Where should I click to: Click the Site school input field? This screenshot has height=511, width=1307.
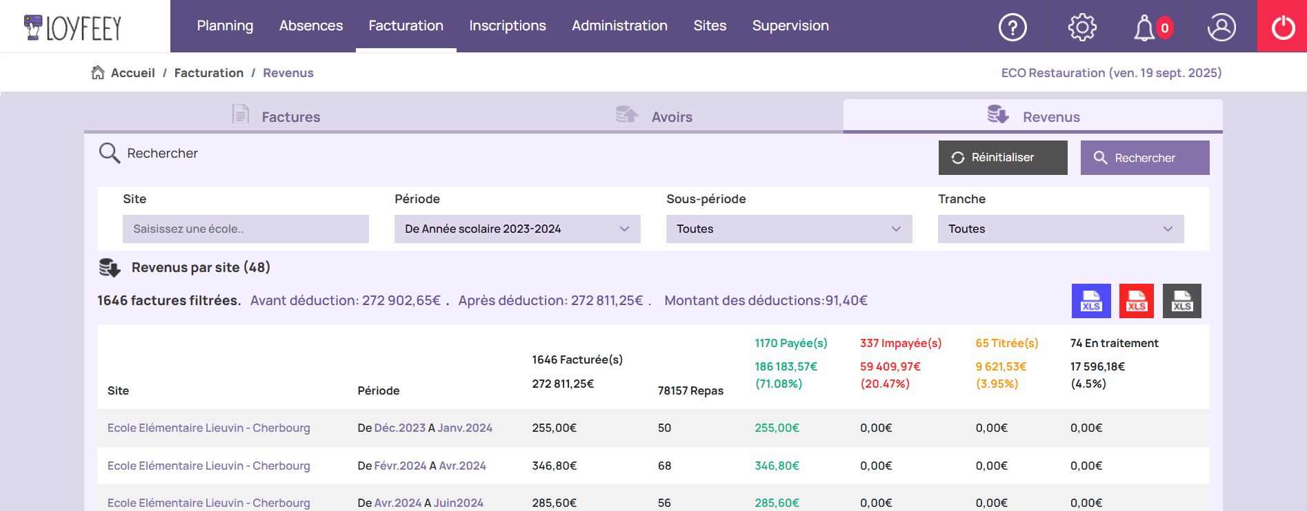click(246, 229)
